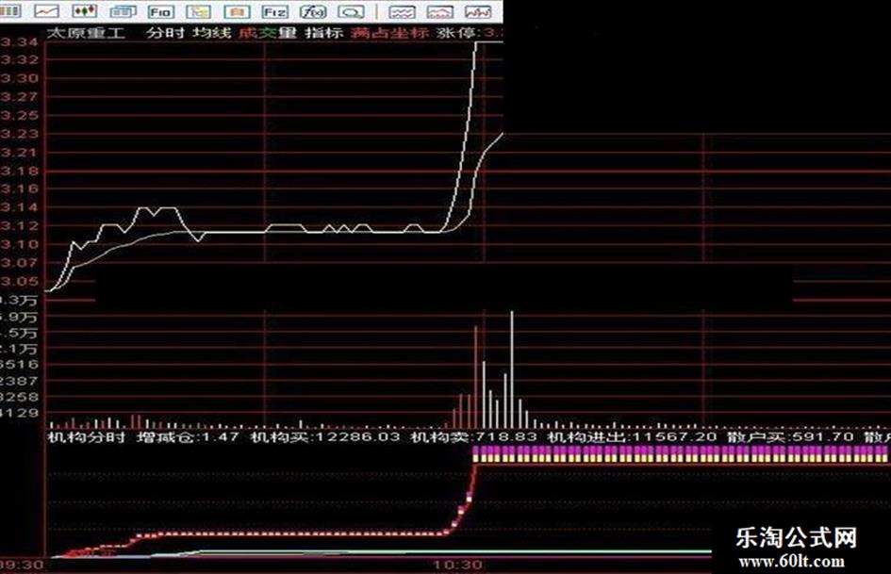Click the F10 company info icon
891x574 pixels.
[160, 10]
